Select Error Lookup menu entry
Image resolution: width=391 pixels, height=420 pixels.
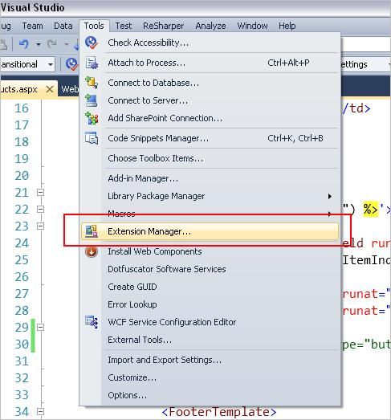click(210, 304)
